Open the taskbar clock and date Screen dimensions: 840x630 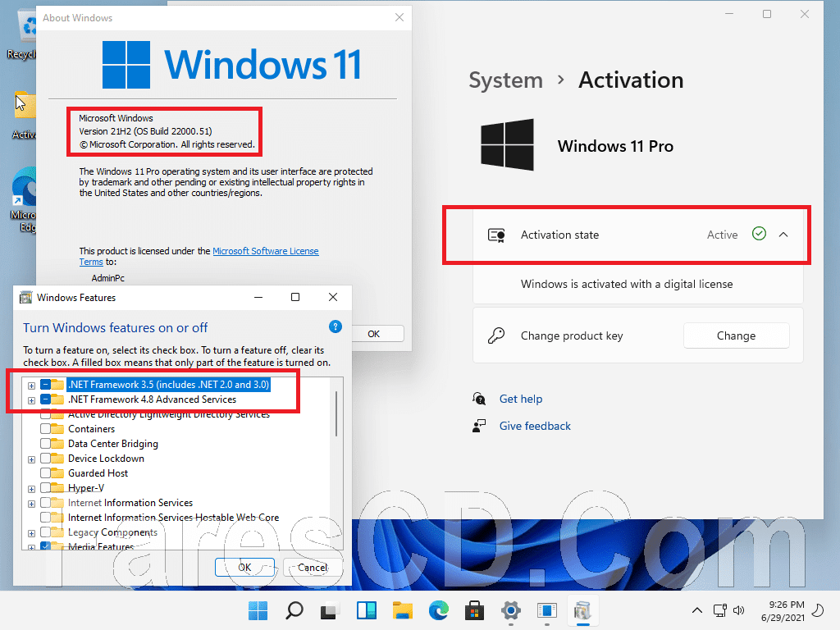point(783,610)
